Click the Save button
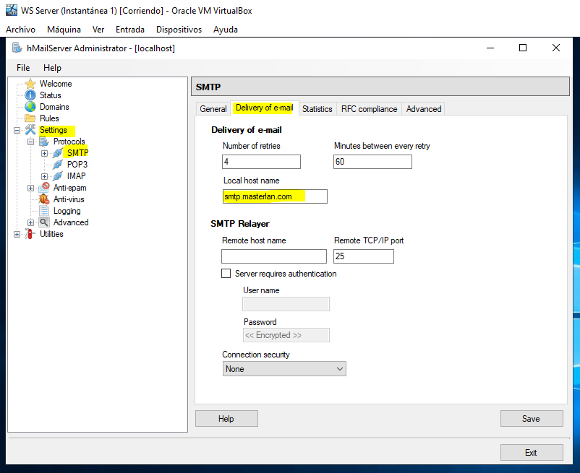Screen dimensions: 580x473 tap(532, 419)
